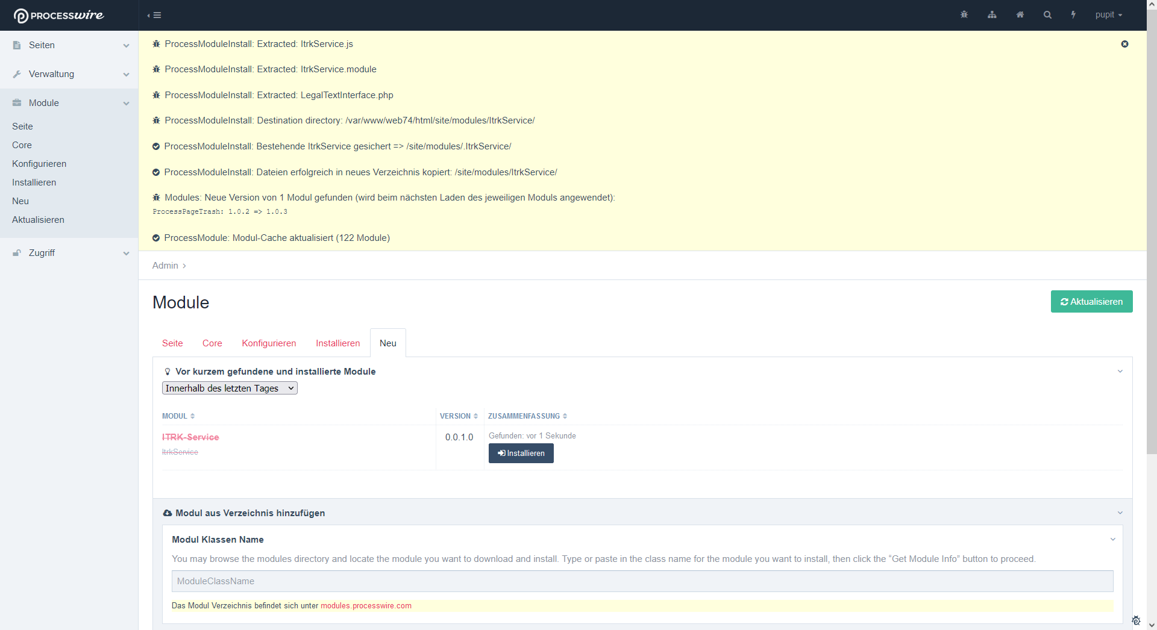This screenshot has width=1157, height=630.
Task: Follow the modules.processwire.com link
Action: 366,606
